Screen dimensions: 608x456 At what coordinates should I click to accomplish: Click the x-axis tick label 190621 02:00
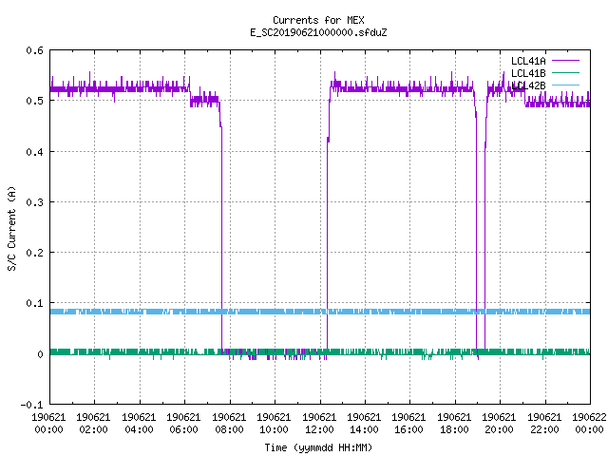(x=93, y=424)
